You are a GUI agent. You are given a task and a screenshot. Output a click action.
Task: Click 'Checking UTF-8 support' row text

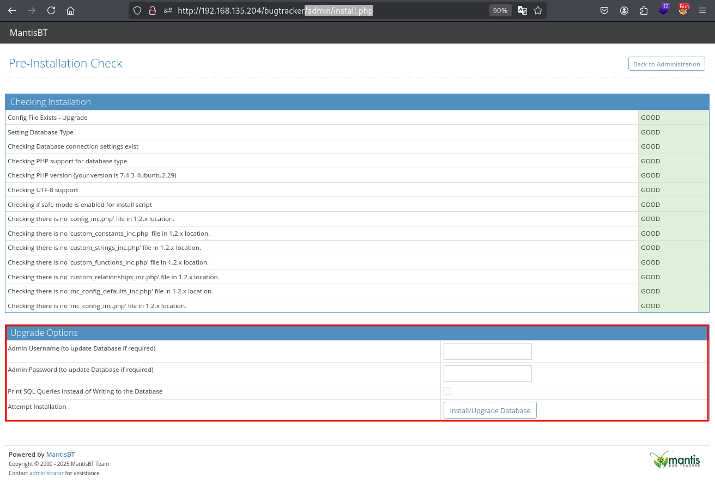(43, 190)
